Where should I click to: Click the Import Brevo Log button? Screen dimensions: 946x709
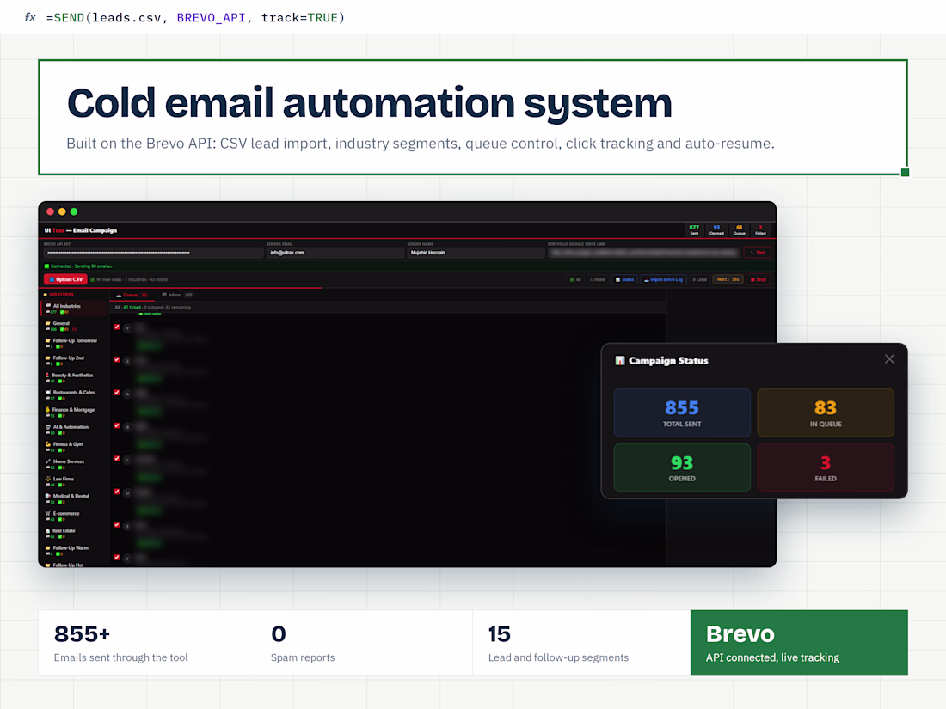(663, 280)
